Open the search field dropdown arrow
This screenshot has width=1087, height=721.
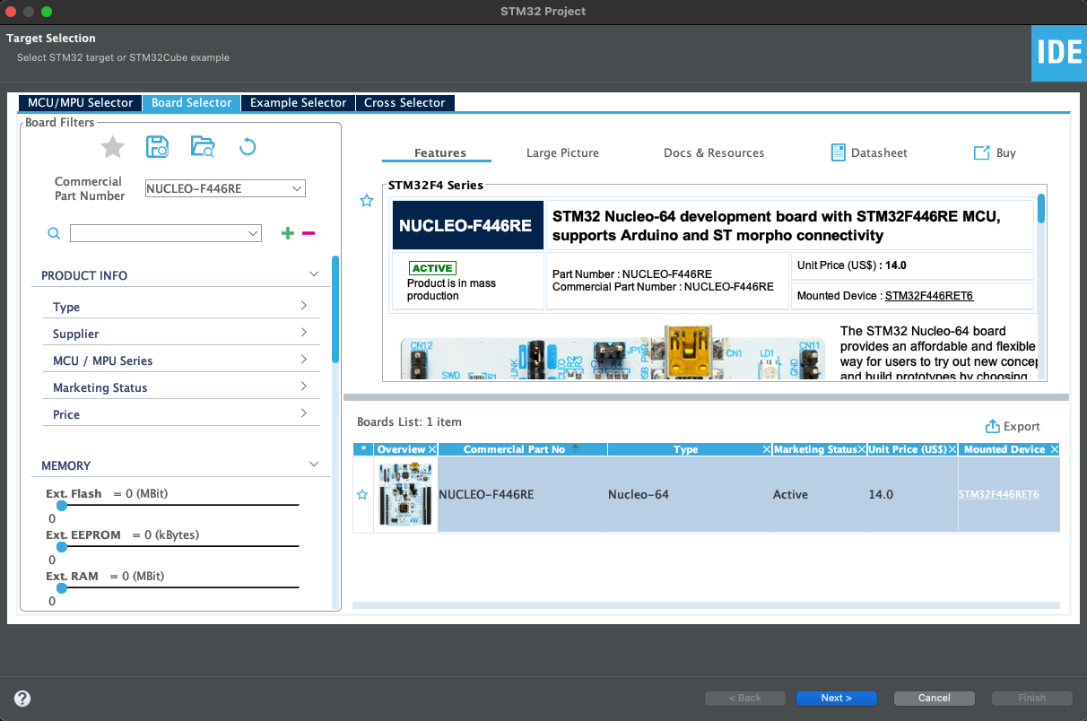pyautogui.click(x=253, y=233)
